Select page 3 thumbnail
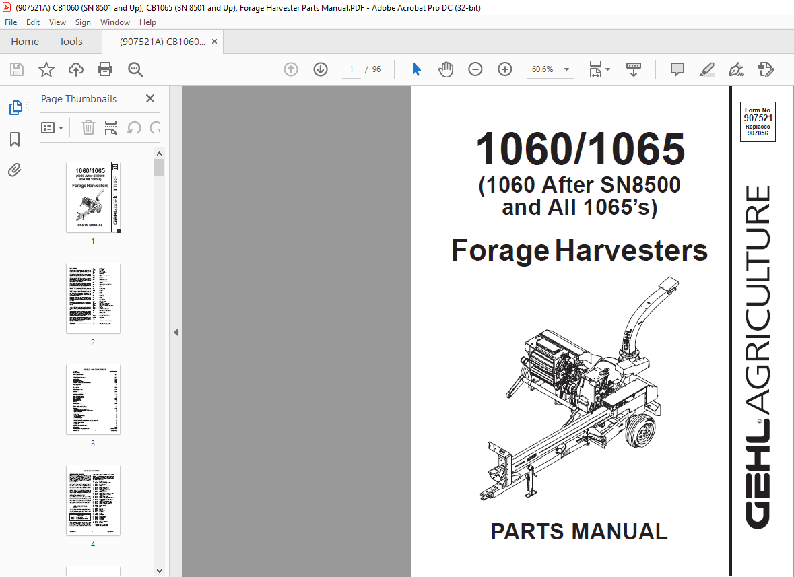Viewport: 794px width, 577px height. click(93, 399)
